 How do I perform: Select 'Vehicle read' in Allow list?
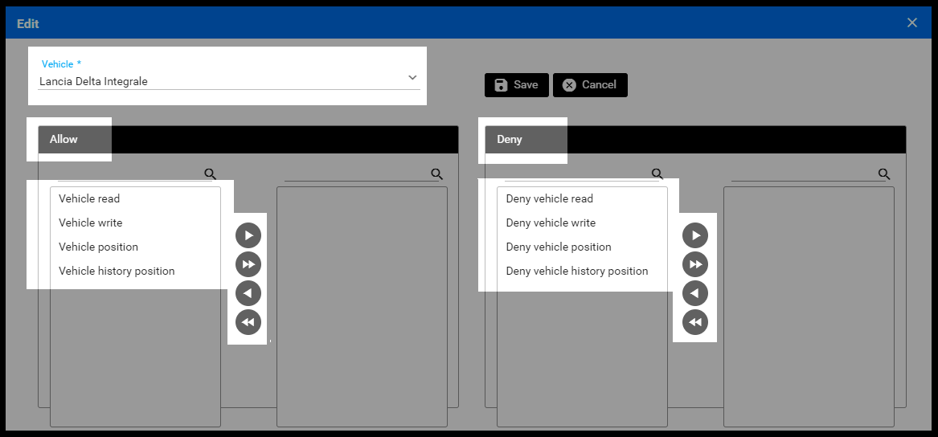[x=89, y=198]
